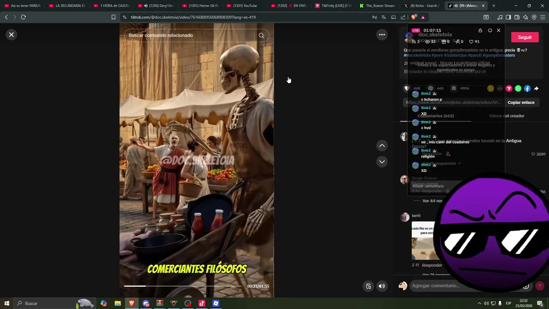
Task: Open more share options arrow
Action: [x=536, y=88]
